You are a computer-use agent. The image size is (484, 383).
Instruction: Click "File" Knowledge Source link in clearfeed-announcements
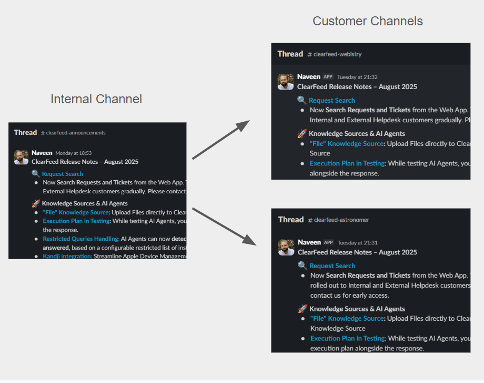(x=76, y=212)
